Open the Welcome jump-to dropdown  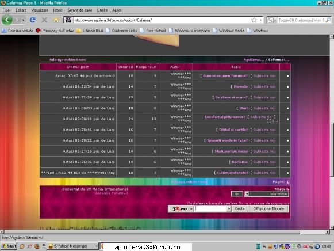point(267,194)
